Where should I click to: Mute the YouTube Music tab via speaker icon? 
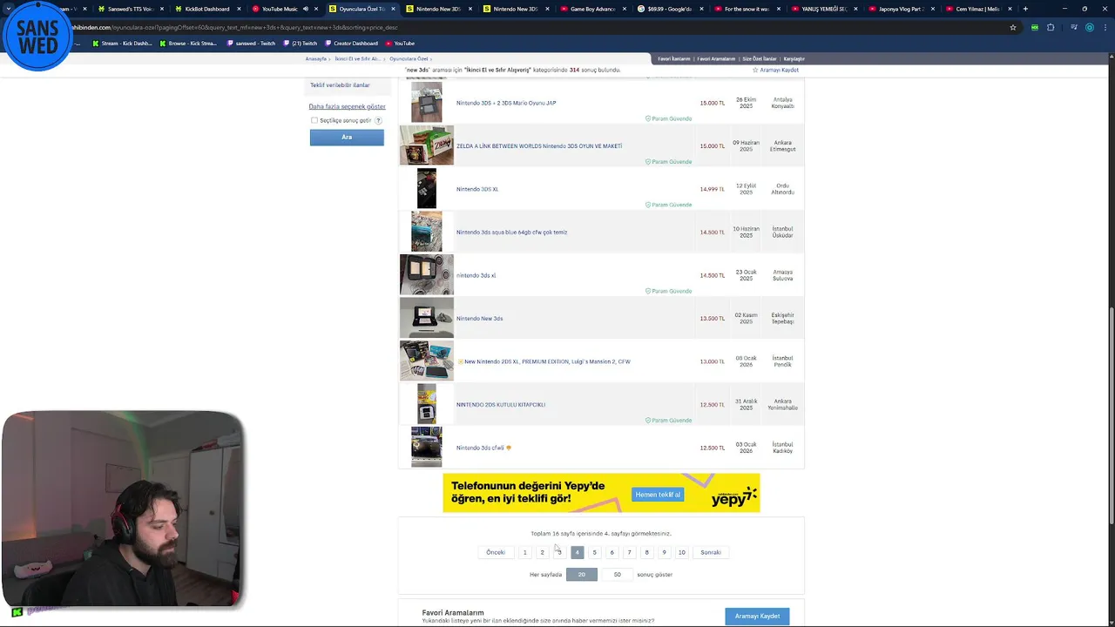point(306,9)
